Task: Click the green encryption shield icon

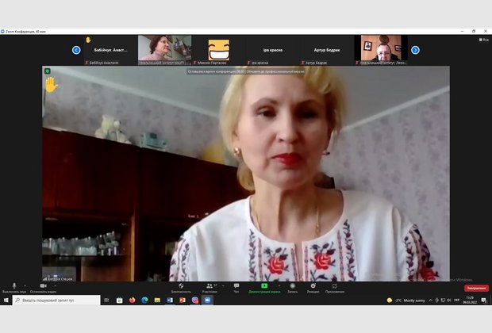Action: click(48, 71)
